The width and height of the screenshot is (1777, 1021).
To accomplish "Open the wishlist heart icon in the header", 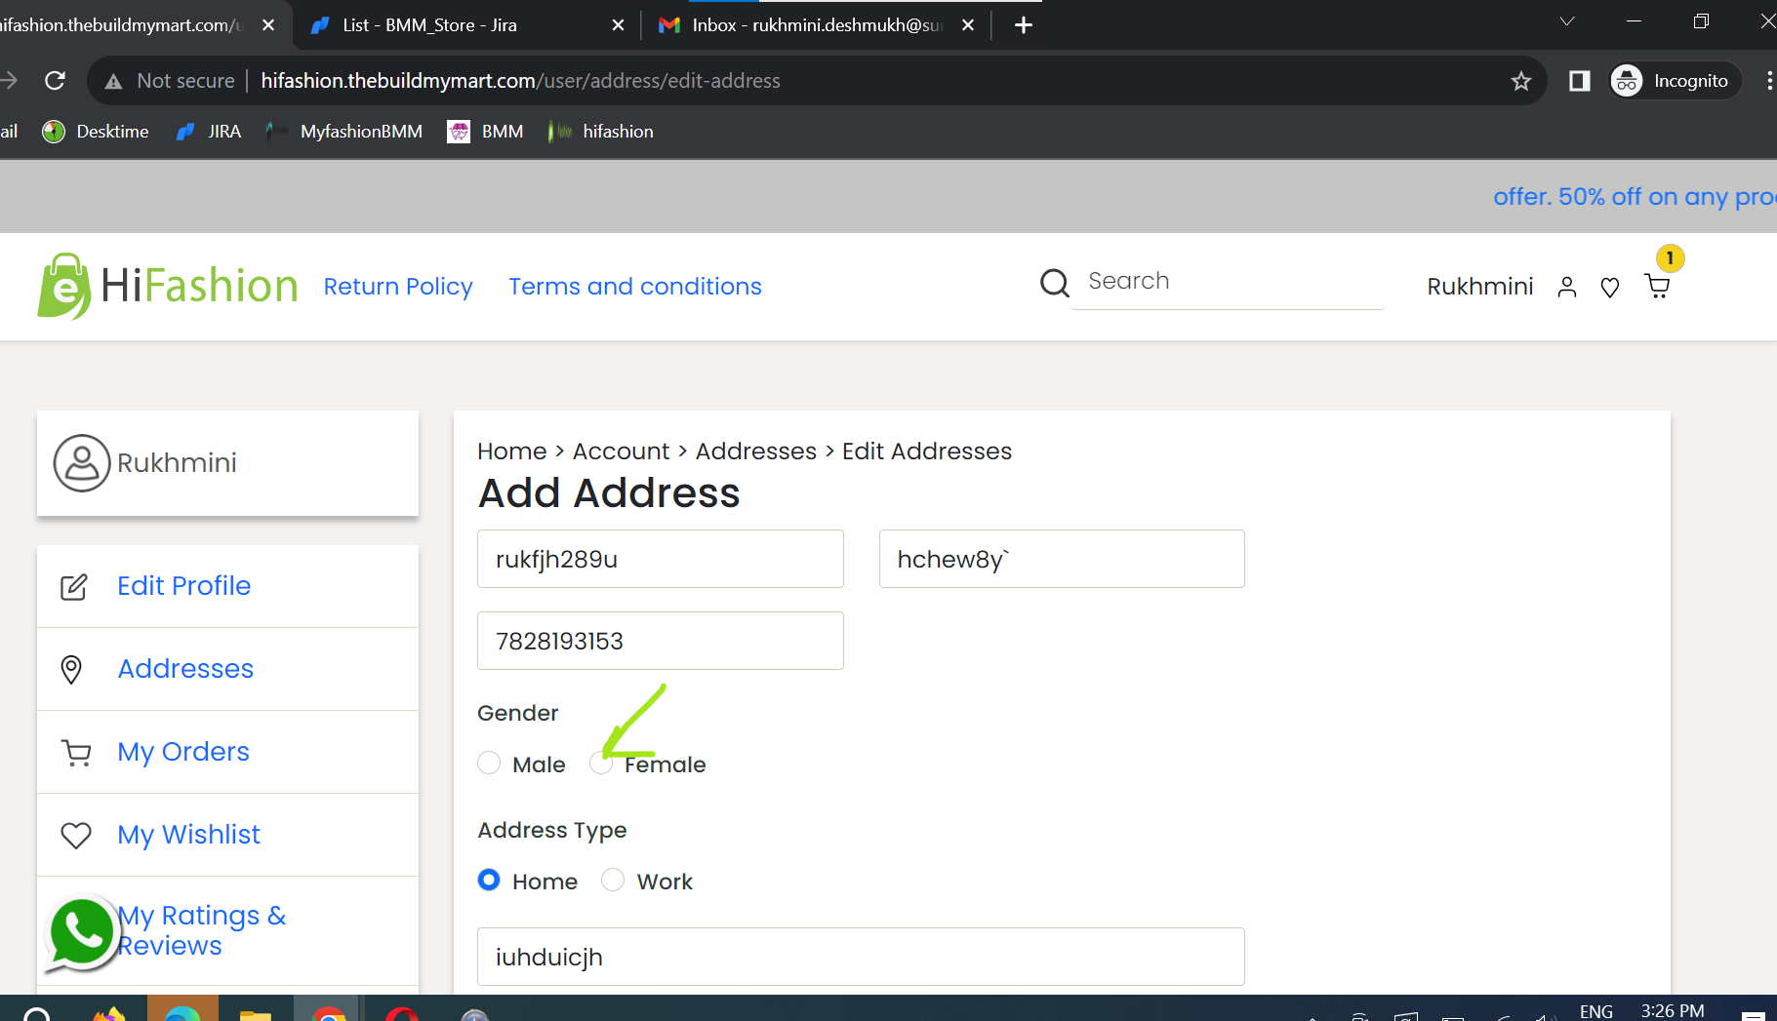I will (1610, 287).
